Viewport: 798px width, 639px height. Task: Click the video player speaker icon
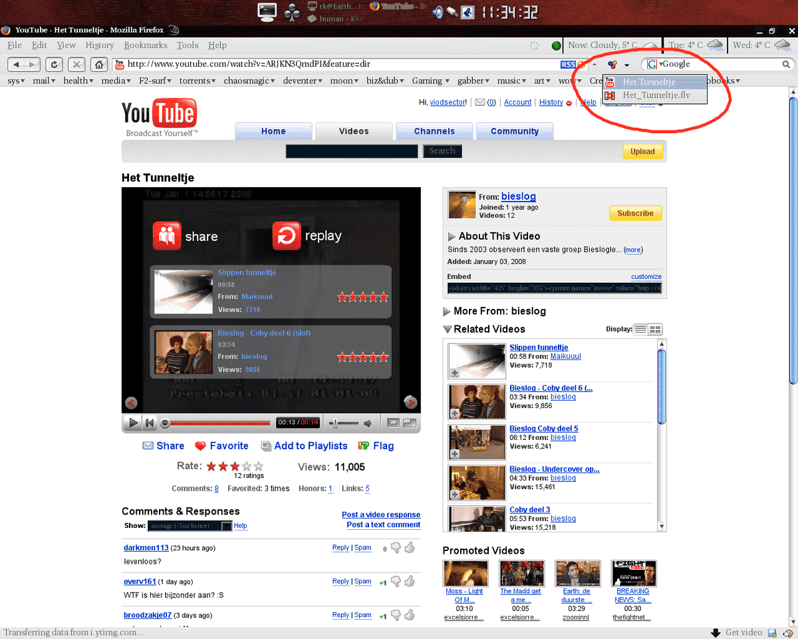click(367, 423)
